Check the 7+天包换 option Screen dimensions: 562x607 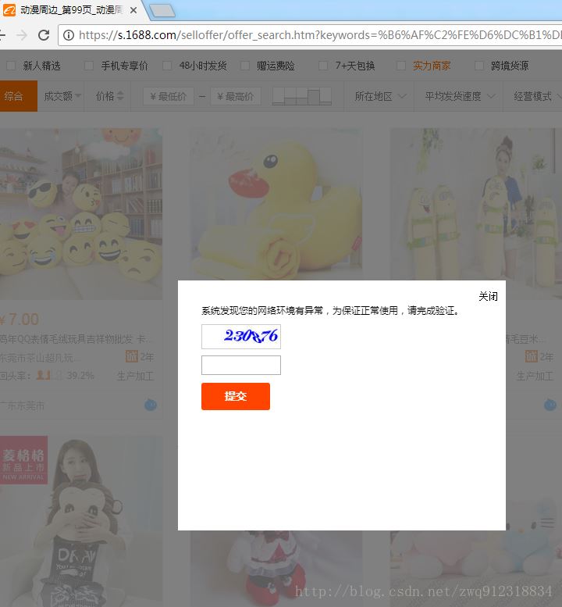coord(323,66)
